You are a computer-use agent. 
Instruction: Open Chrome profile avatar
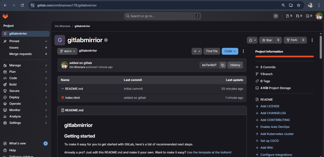(x=310, y=5)
